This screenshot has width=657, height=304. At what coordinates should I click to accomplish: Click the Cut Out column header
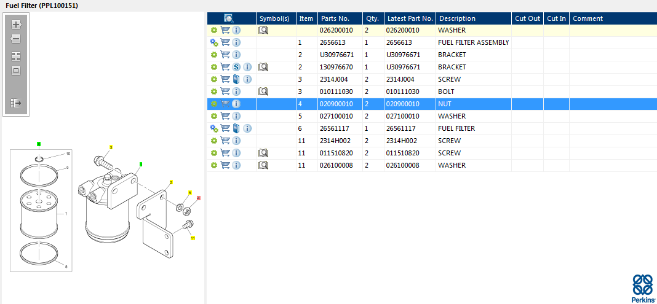click(528, 18)
